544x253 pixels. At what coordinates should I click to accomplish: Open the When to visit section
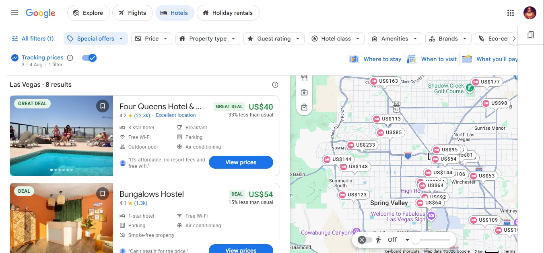(x=432, y=59)
